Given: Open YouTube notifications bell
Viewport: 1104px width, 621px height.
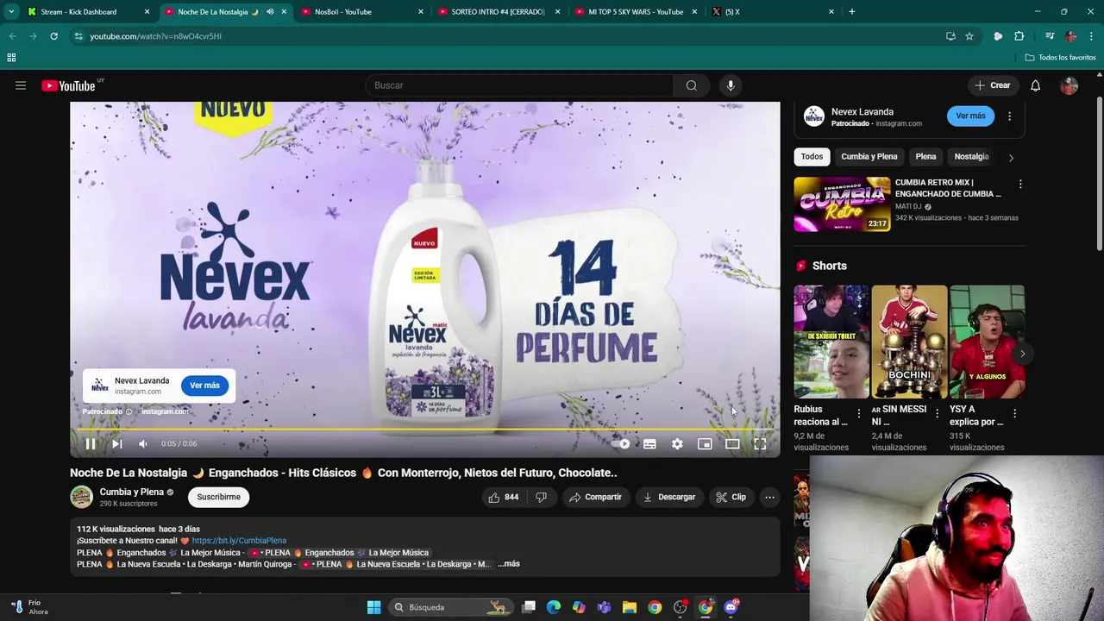Looking at the screenshot, I should (x=1036, y=85).
